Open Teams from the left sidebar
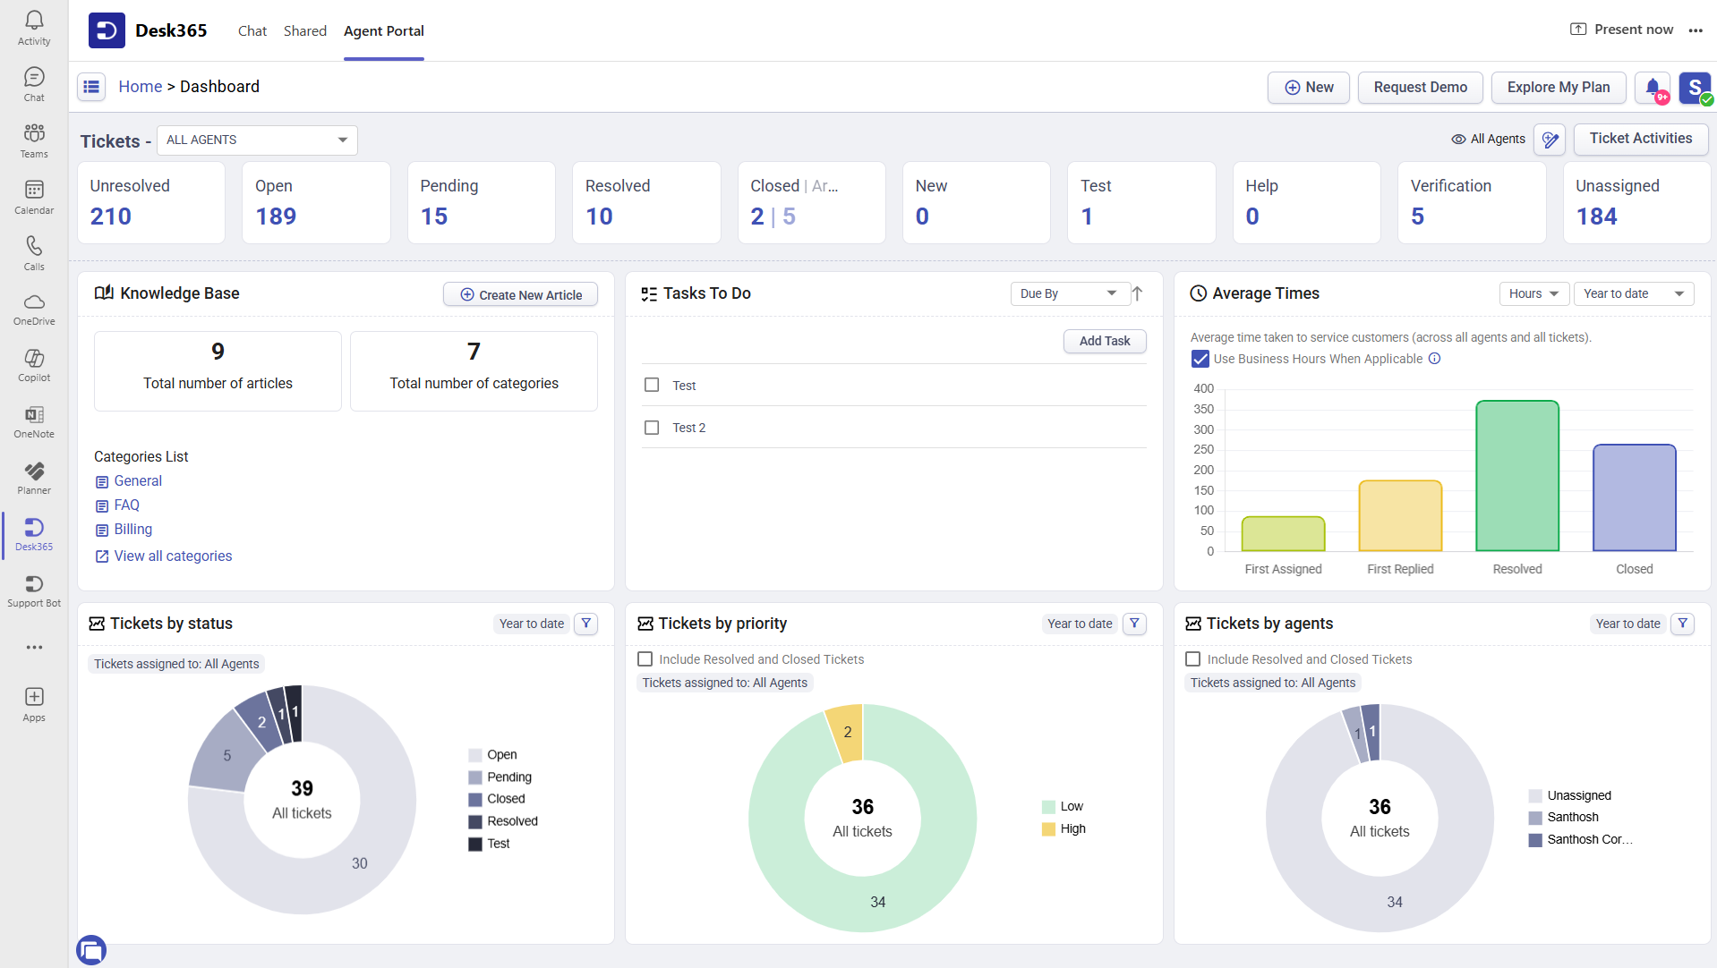The image size is (1717, 968). tap(33, 140)
